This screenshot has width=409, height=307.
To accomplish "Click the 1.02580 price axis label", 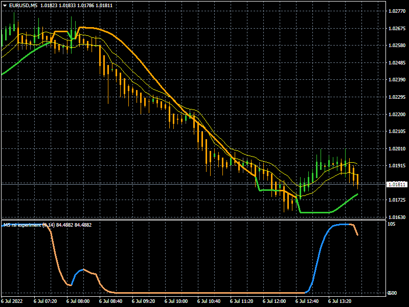I will click(397, 46).
